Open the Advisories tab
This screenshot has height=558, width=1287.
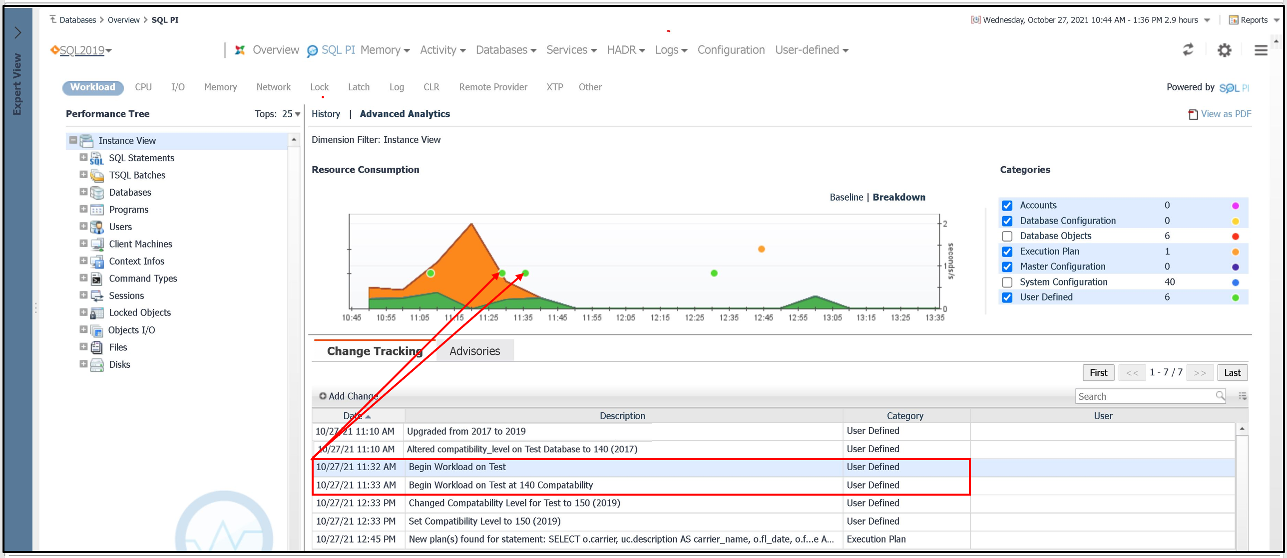pyautogui.click(x=474, y=351)
